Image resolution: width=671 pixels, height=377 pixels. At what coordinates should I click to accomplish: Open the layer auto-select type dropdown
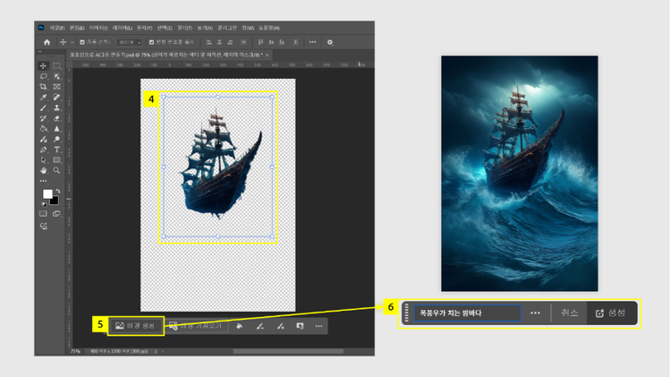130,42
